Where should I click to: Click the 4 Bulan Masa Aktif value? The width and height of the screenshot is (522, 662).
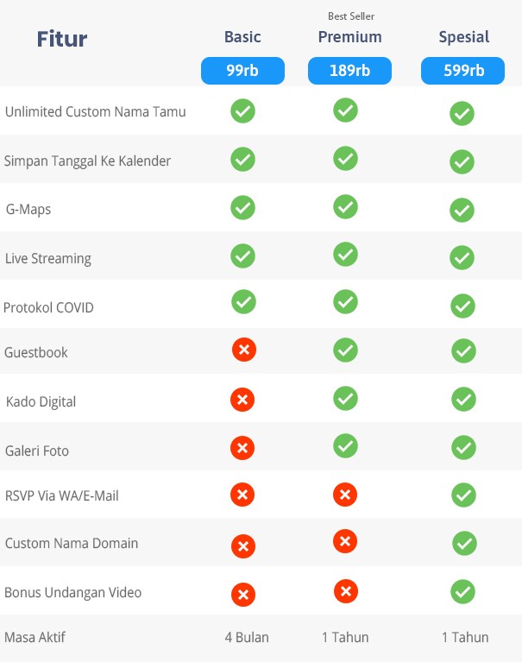click(247, 637)
